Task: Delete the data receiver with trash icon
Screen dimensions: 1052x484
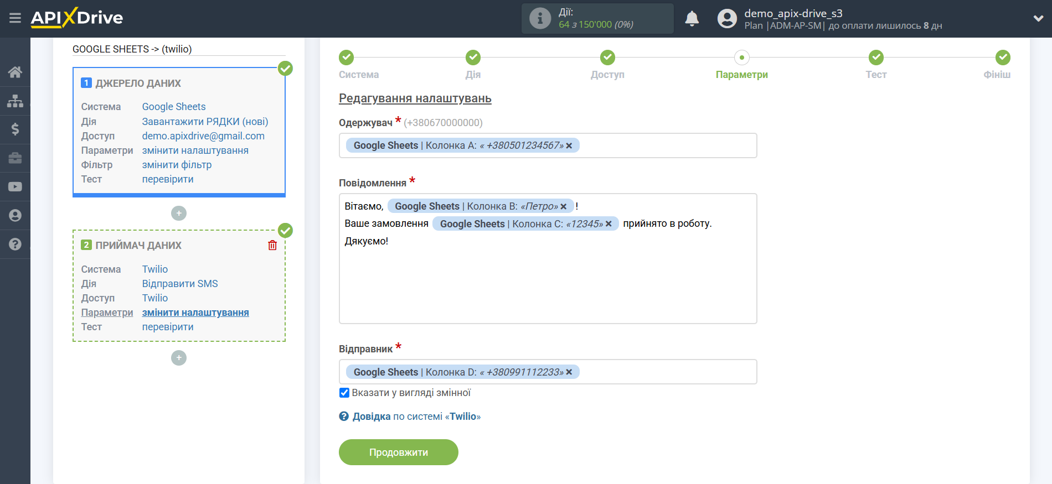Action: 272,245
